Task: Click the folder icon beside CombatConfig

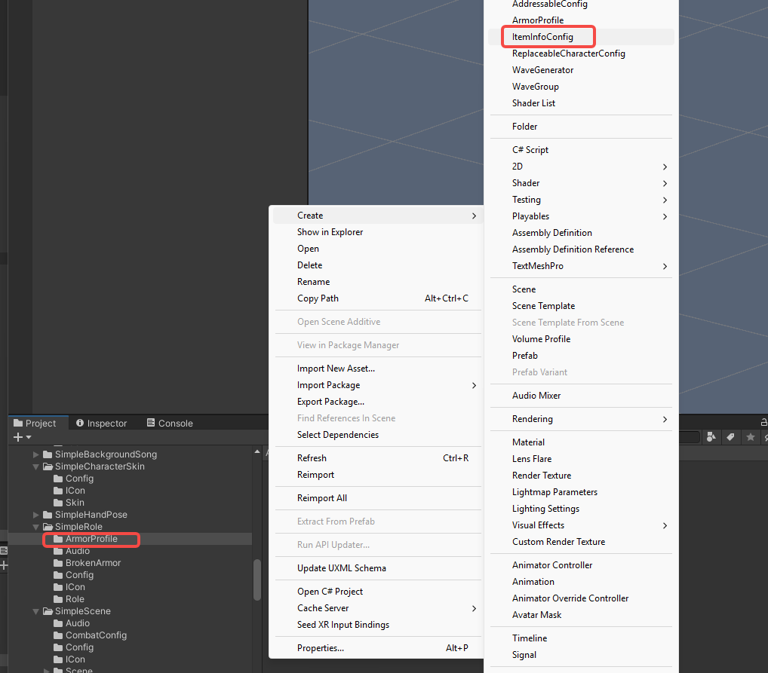Action: pyautogui.click(x=58, y=635)
